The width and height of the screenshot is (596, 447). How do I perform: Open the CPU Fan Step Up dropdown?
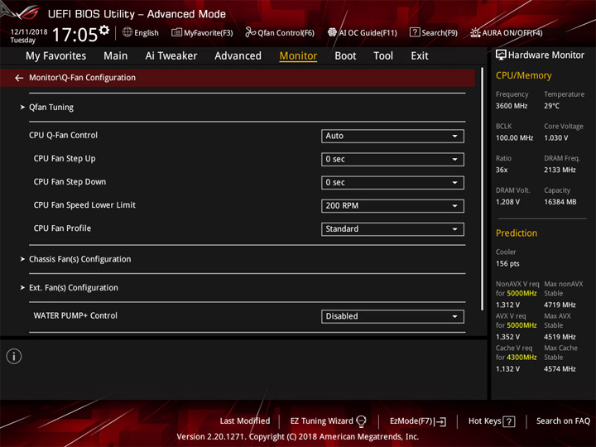392,159
